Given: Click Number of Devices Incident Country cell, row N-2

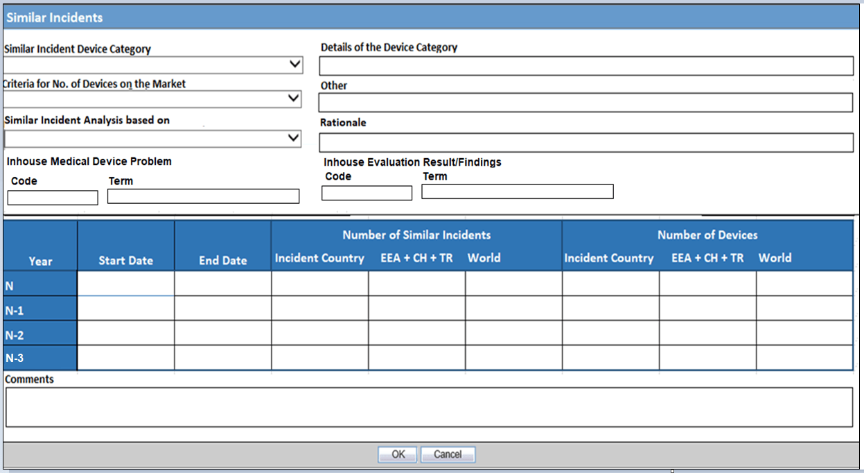Looking at the screenshot, I should point(610,333).
